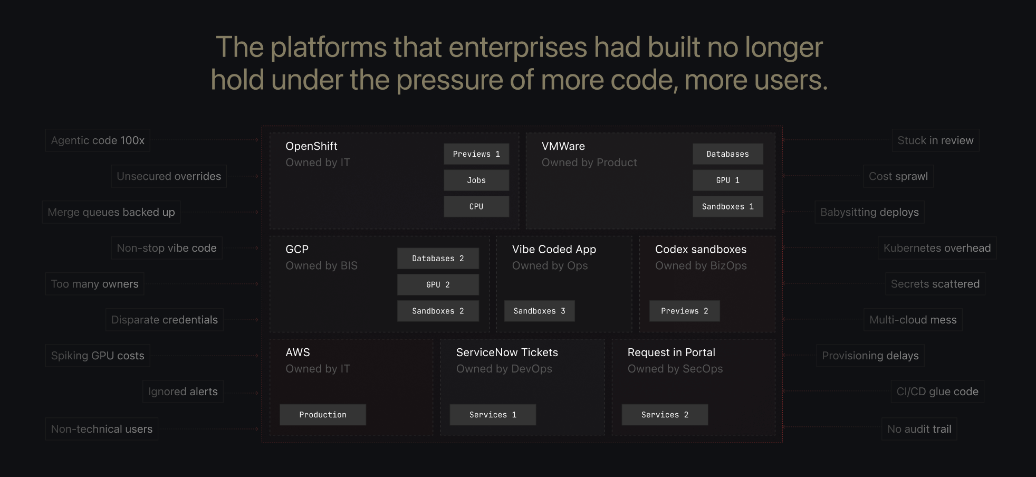Select the Databases chip in VMWare panel
The image size is (1036, 477).
pyautogui.click(x=728, y=154)
